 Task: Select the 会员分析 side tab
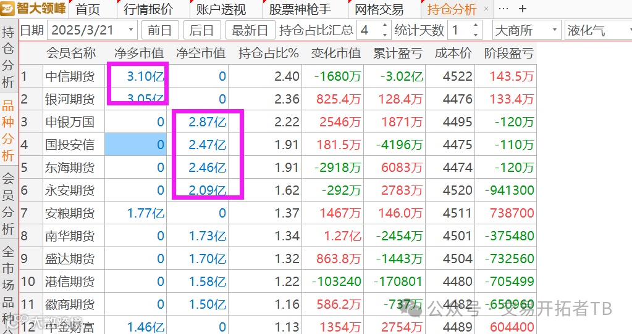pos(8,203)
